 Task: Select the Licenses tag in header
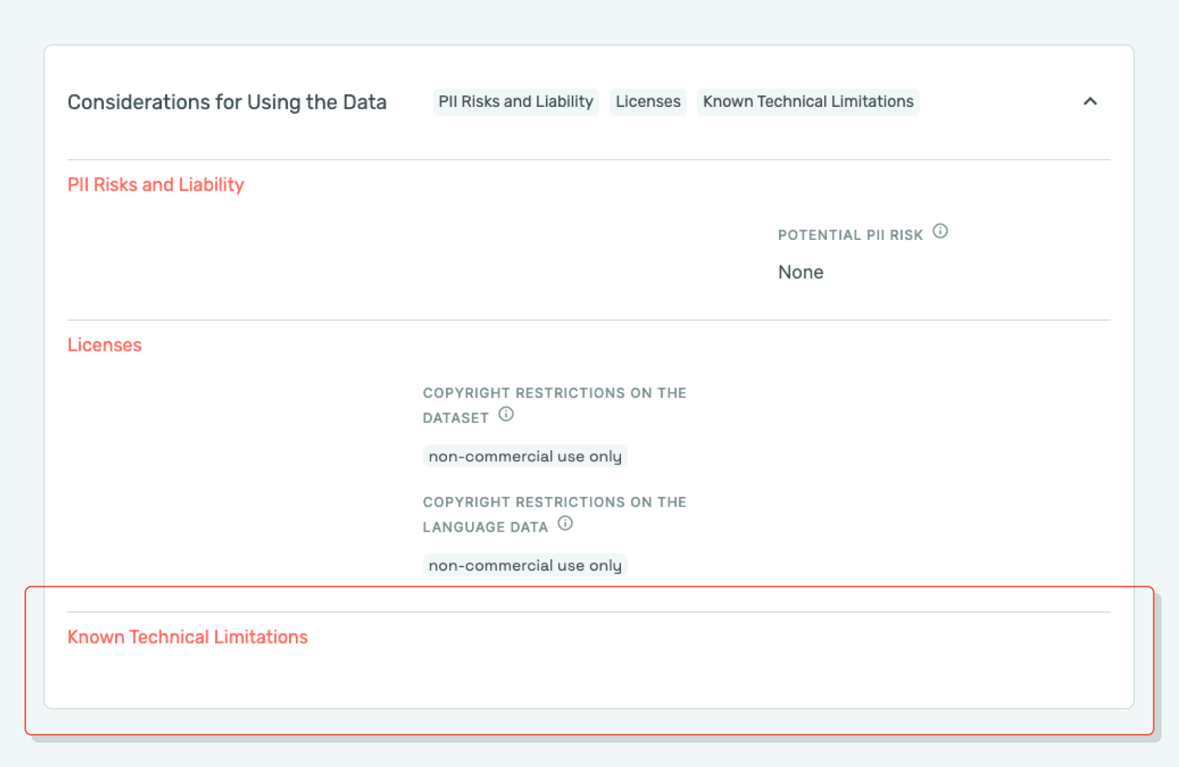[x=648, y=102]
